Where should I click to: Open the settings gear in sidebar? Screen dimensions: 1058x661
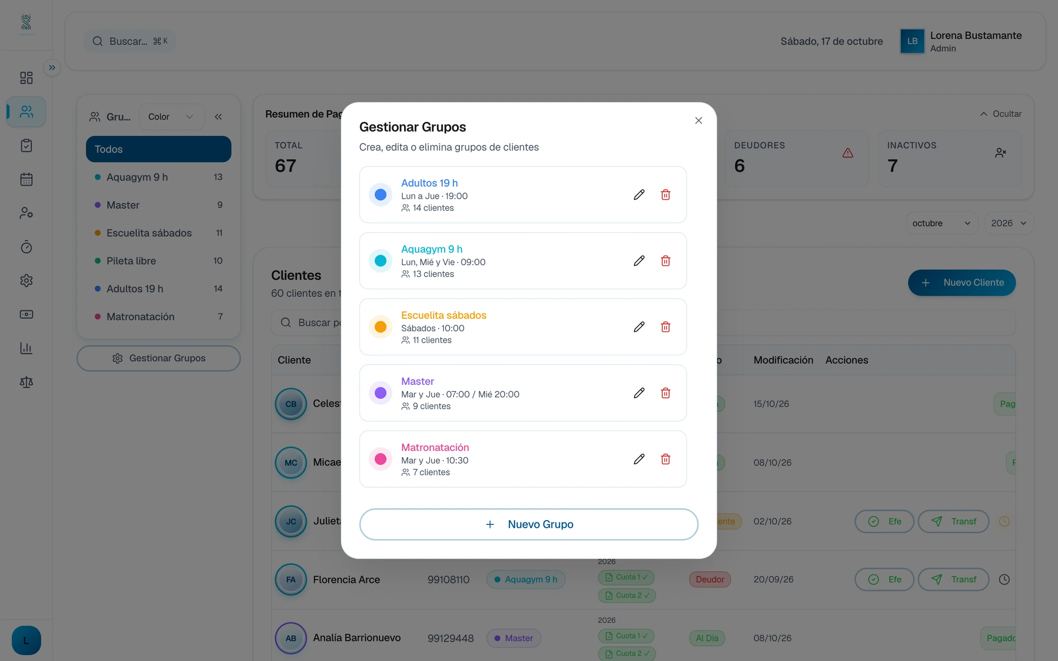[x=26, y=281]
